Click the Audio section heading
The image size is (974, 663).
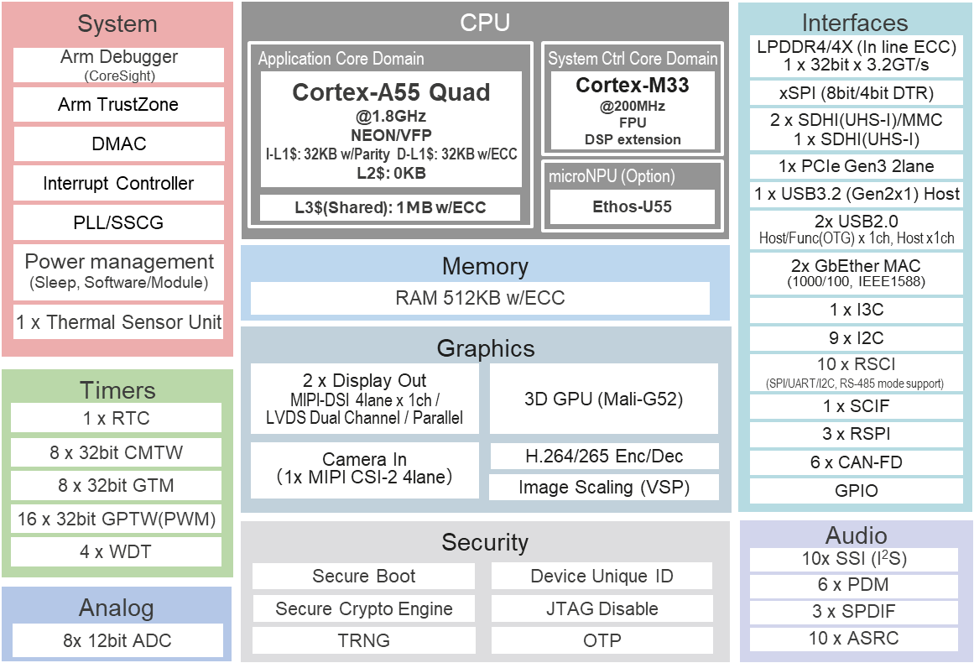tap(856, 535)
